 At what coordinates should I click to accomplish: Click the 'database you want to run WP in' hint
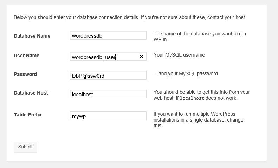click(200, 37)
